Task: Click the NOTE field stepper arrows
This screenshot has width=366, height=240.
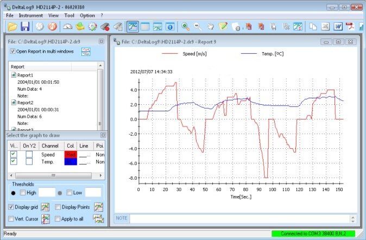Action: [x=352, y=219]
